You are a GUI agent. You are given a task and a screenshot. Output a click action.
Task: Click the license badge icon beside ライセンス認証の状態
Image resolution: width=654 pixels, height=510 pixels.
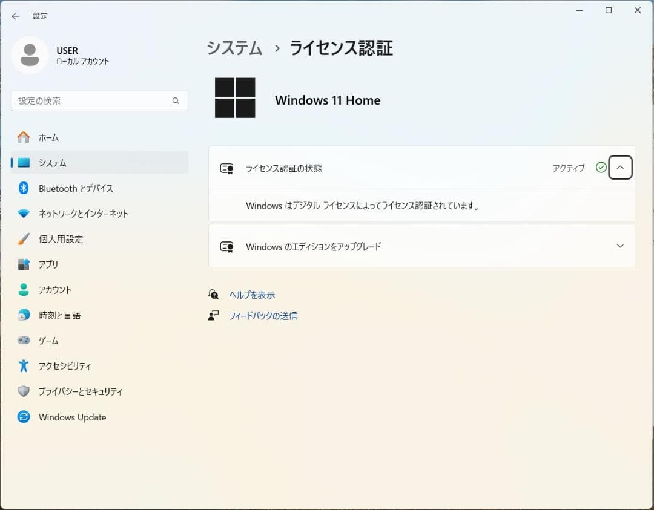[x=227, y=168]
